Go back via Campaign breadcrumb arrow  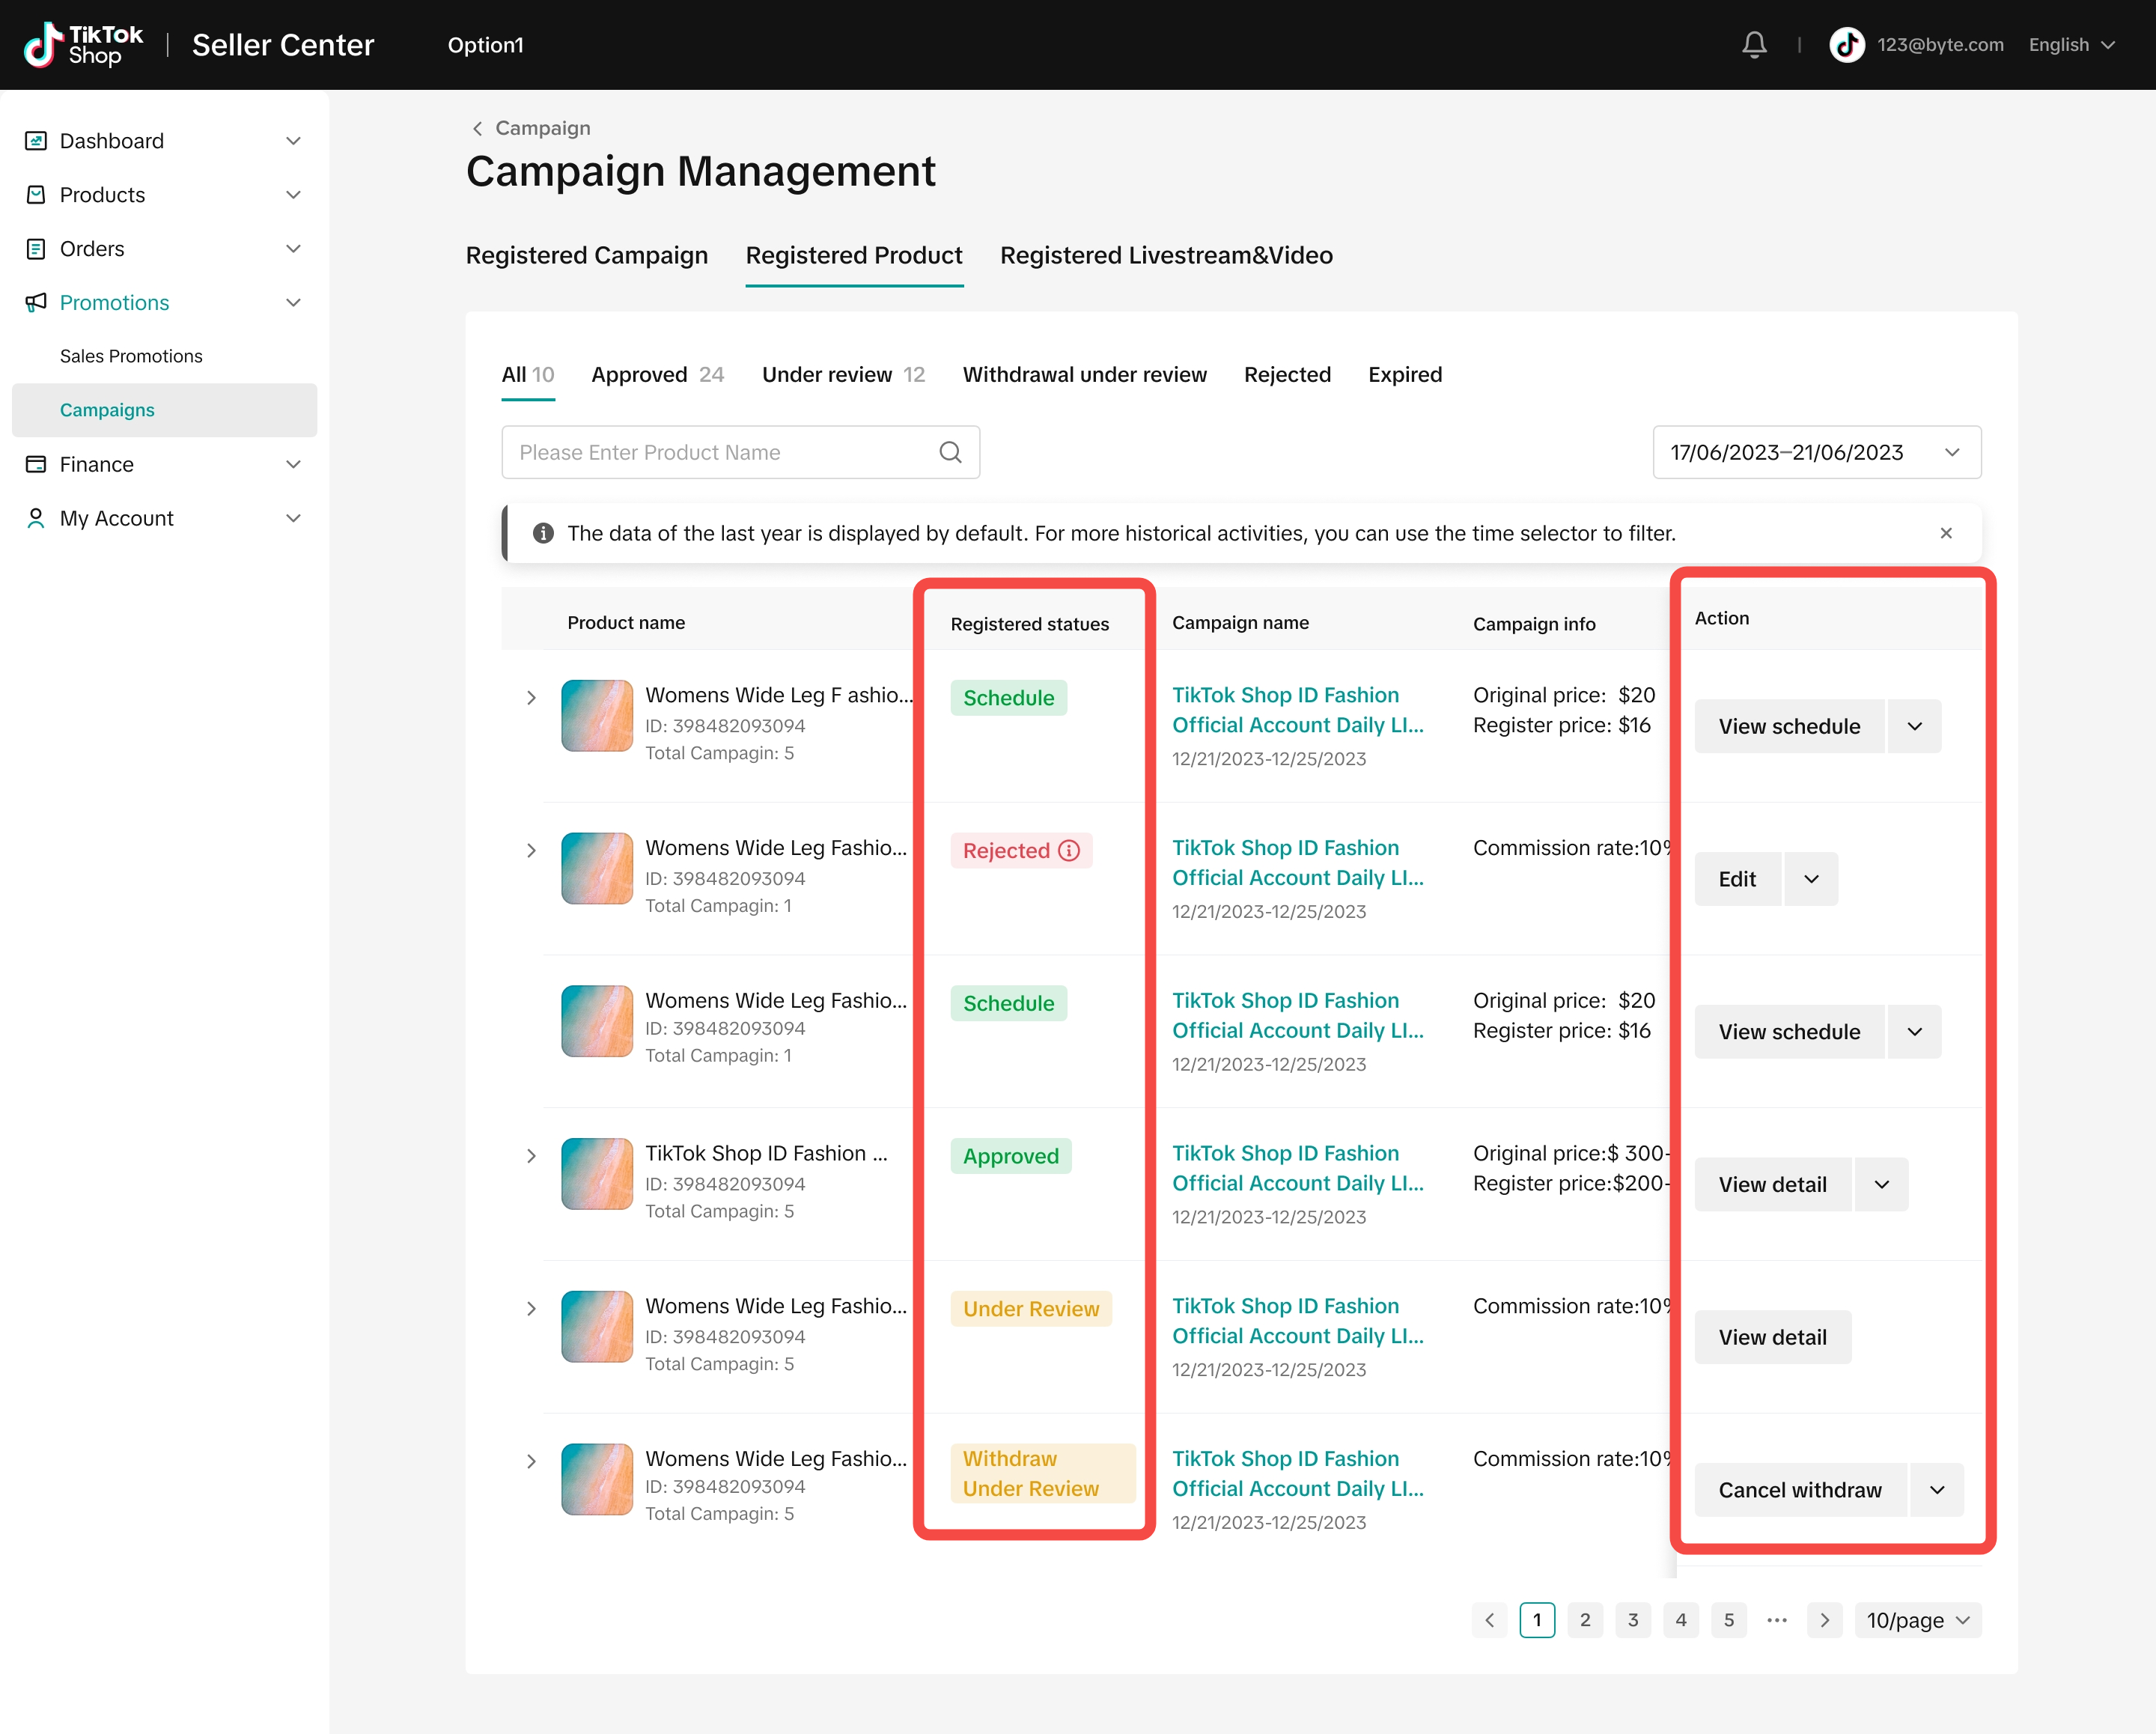pyautogui.click(x=478, y=128)
